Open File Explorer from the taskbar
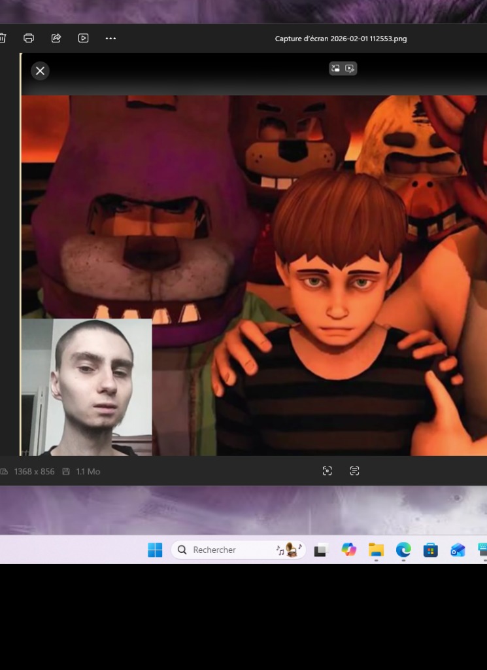 click(376, 550)
